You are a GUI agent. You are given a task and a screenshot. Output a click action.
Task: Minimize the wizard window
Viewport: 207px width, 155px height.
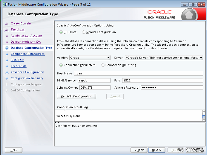coord(185,5)
